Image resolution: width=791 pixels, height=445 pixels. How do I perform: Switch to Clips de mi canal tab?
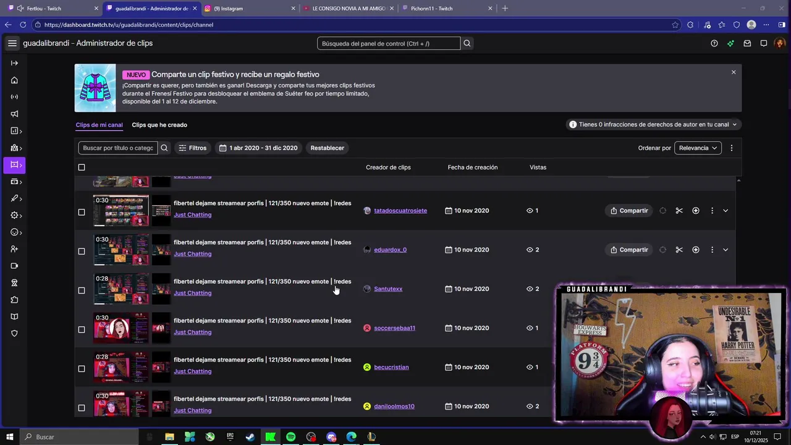[x=99, y=125]
